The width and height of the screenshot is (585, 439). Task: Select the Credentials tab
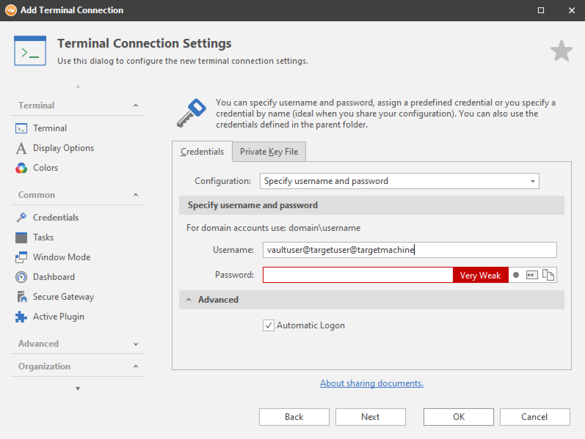click(202, 152)
